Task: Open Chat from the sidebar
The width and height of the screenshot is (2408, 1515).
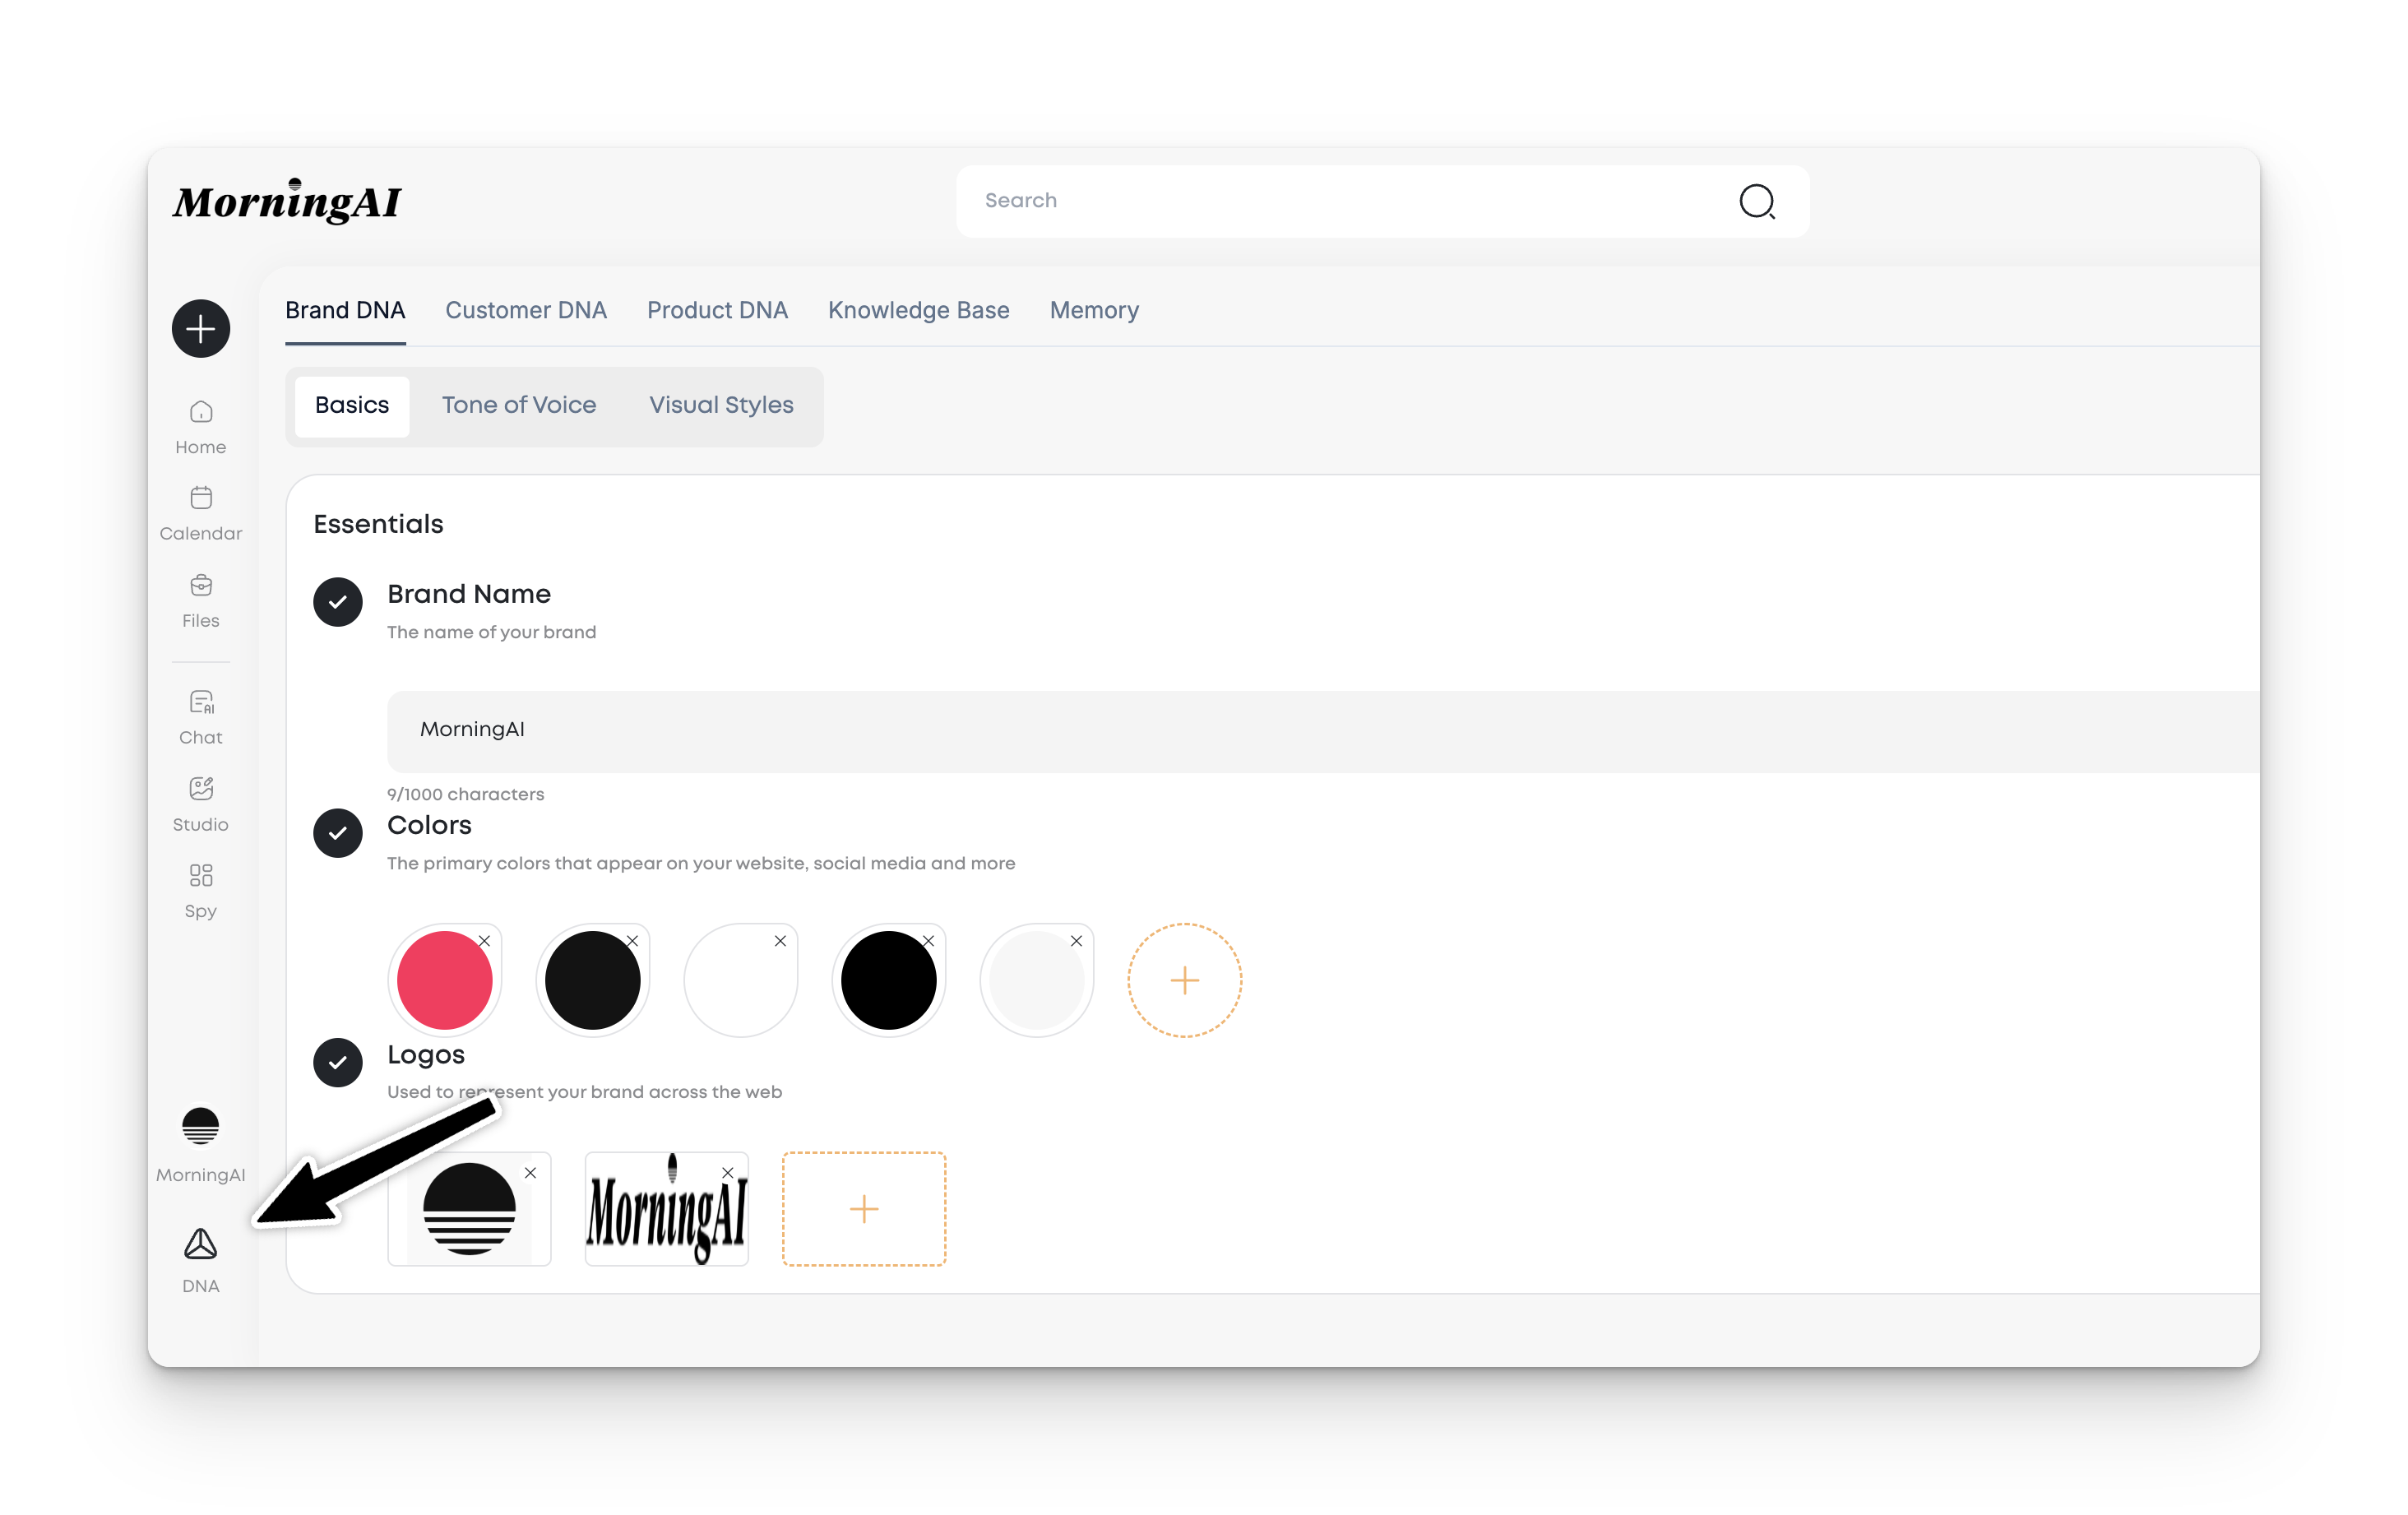Action: point(201,717)
